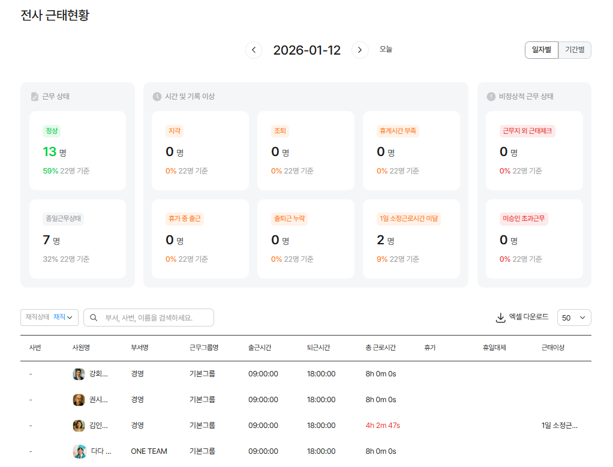Go to next date with right chevron
Screen dimensions: 613x467
click(360, 50)
